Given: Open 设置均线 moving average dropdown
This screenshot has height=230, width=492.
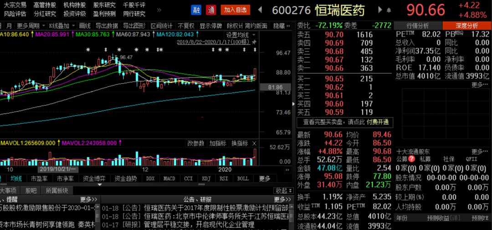Looking at the screenshot, I should tap(241, 35).
